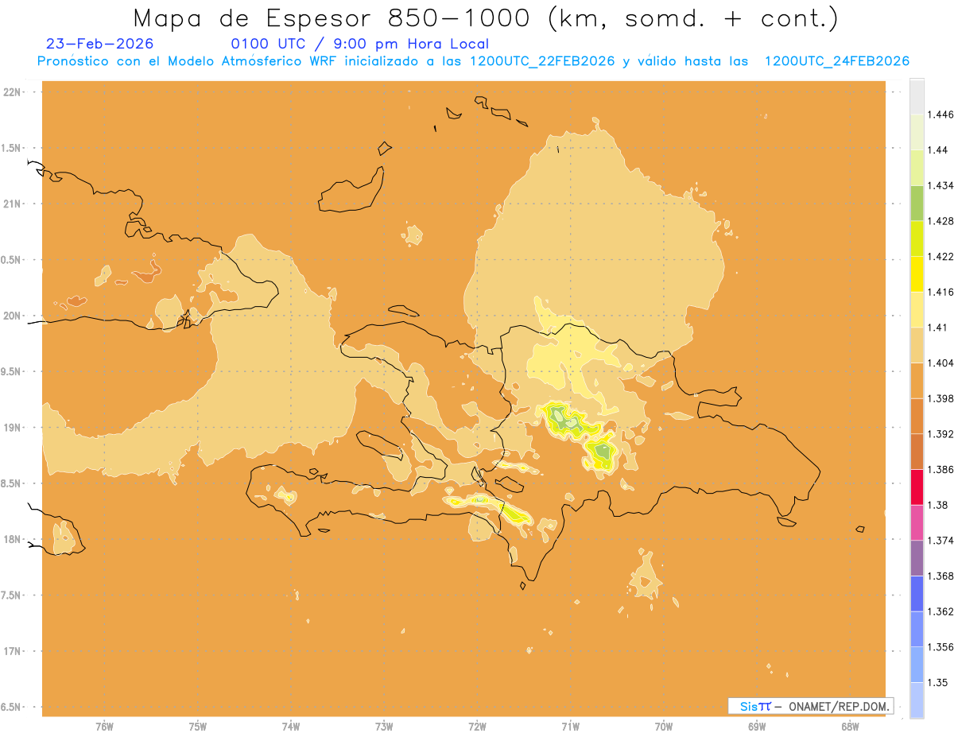954x737 pixels.
Task: Click the '72W' longitude label
Action: coord(477,727)
